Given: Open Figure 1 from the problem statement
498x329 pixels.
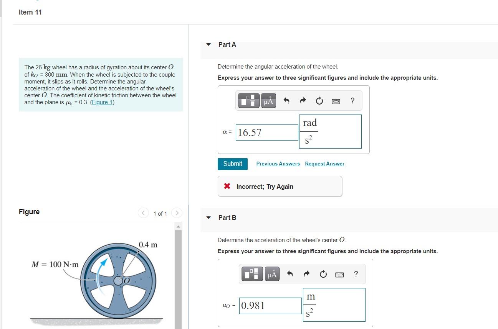Looking at the screenshot, I should 101,102.
